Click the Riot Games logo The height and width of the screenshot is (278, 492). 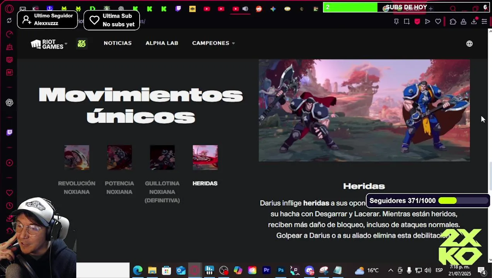click(47, 44)
